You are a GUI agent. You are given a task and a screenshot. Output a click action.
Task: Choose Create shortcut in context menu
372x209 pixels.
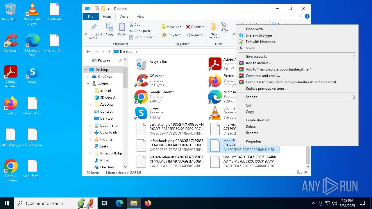click(x=297, y=120)
